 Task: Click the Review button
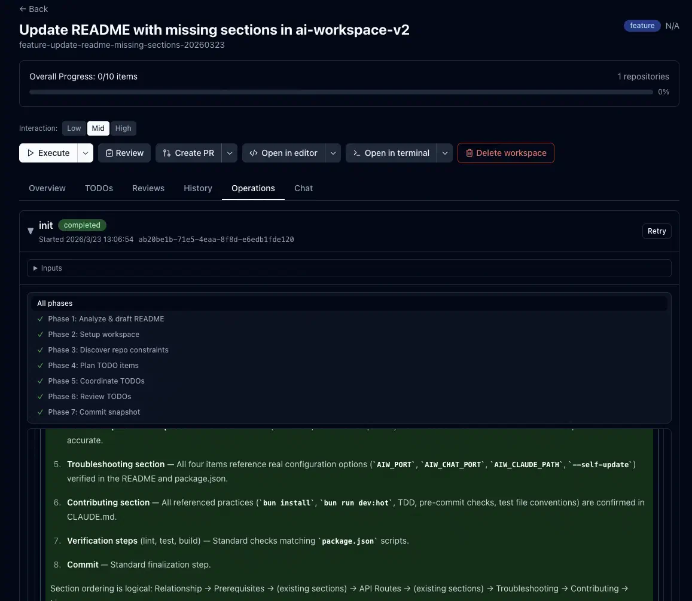pyautogui.click(x=124, y=153)
